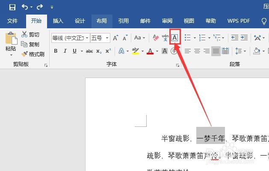Toggle character shading gray A
Screen dimensions: 269x171
165,51
